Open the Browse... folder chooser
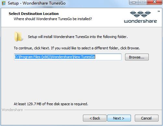 click(x=137, y=57)
